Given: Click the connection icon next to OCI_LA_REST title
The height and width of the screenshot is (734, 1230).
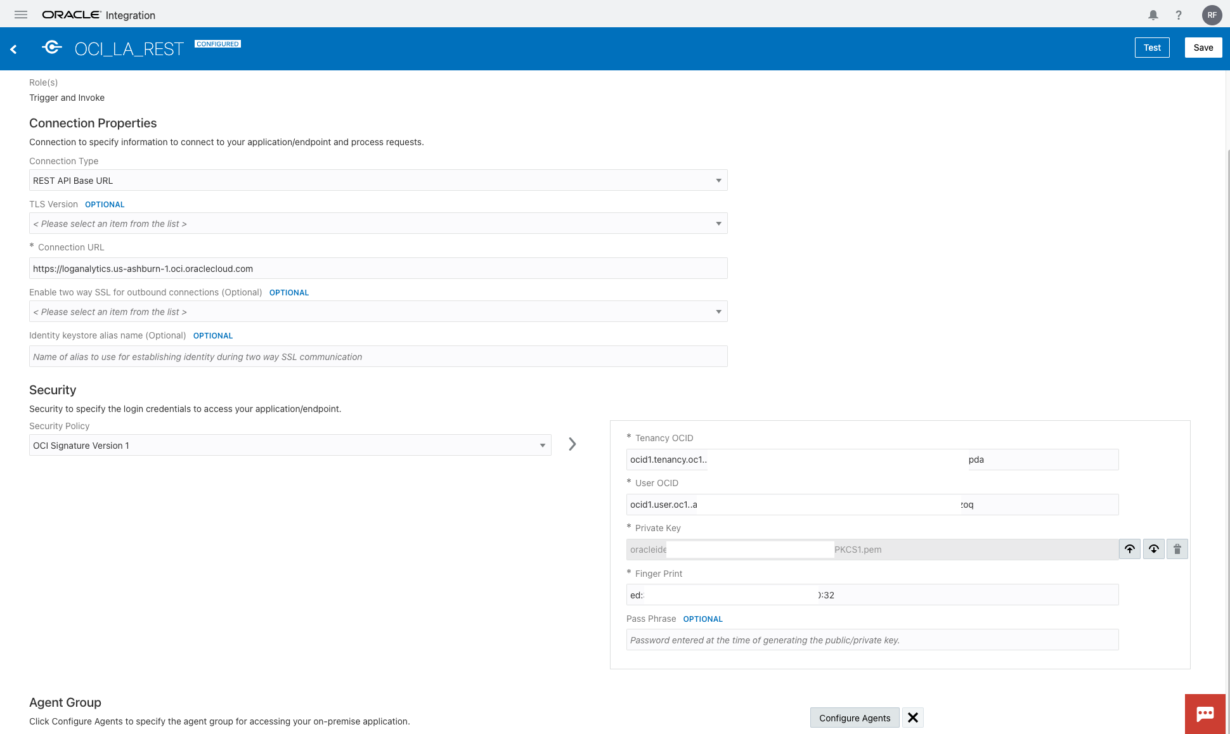Looking at the screenshot, I should [x=51, y=48].
